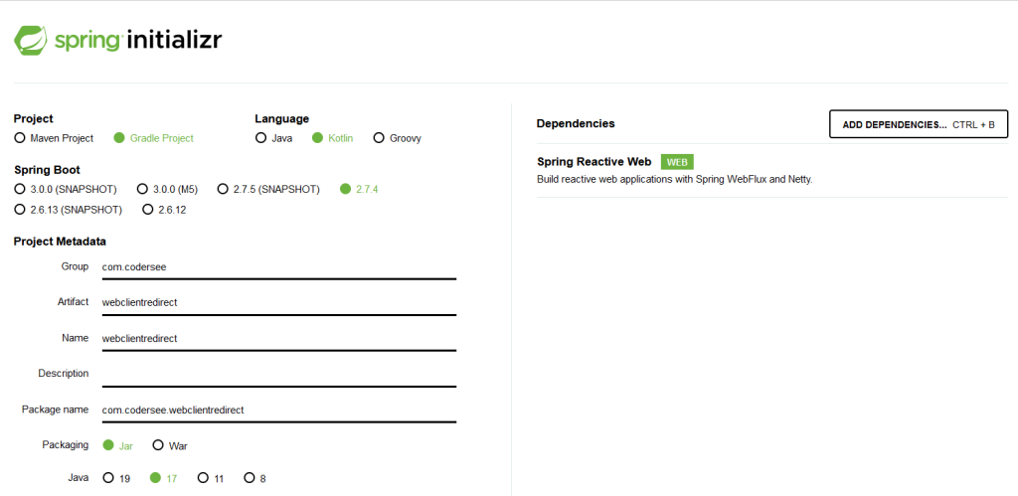
Task: Select Spring Boot 2.7.5 (SNAPSHOT)
Action: coord(224,189)
